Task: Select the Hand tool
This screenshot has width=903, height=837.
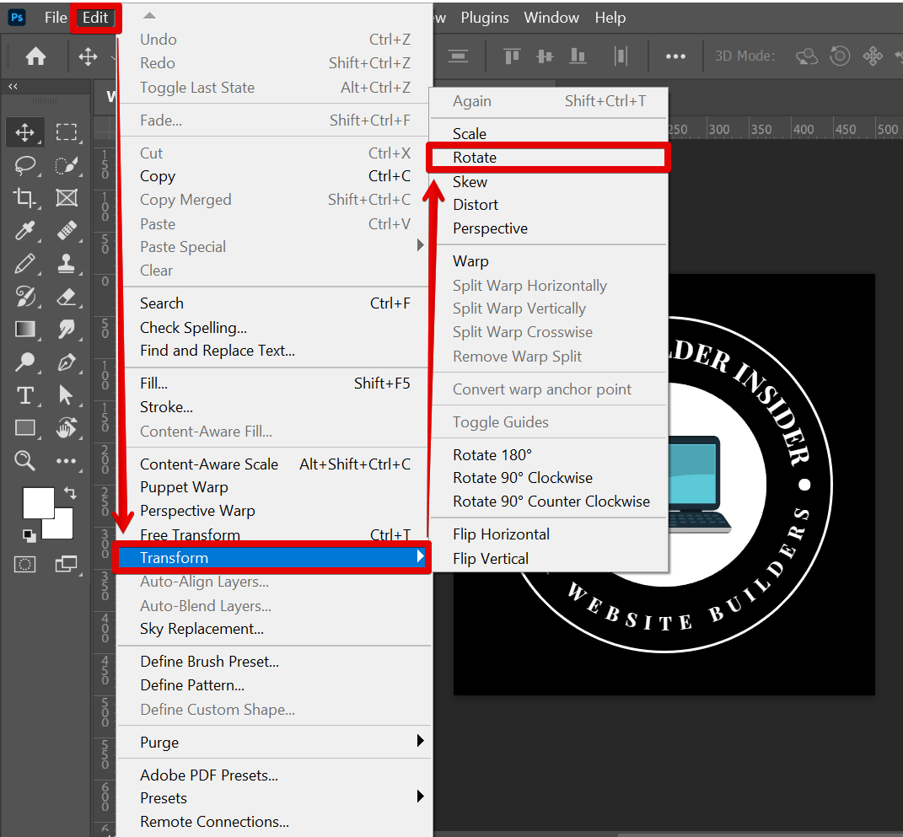Action: click(67, 428)
